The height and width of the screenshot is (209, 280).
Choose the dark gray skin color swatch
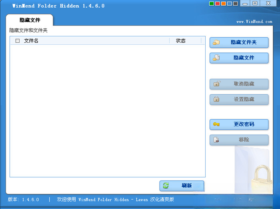pyautogui.click(x=236, y=4)
